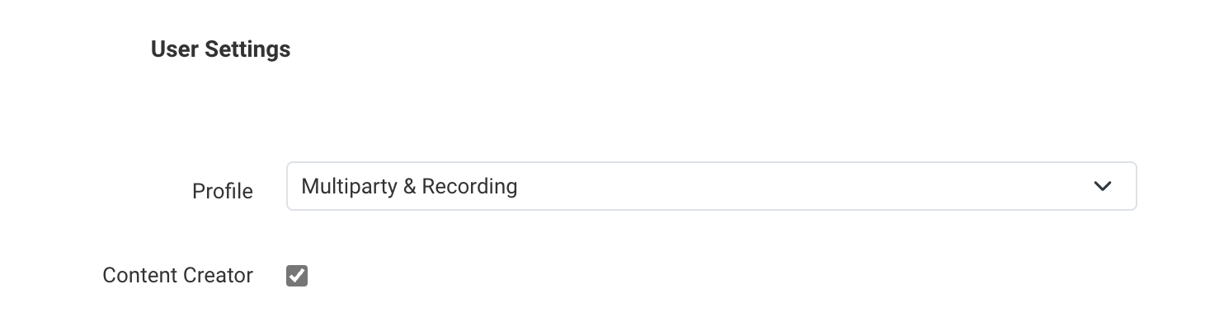Click the User Settings heading
Viewport: 1224px width, 326px height.
pyautogui.click(x=220, y=49)
